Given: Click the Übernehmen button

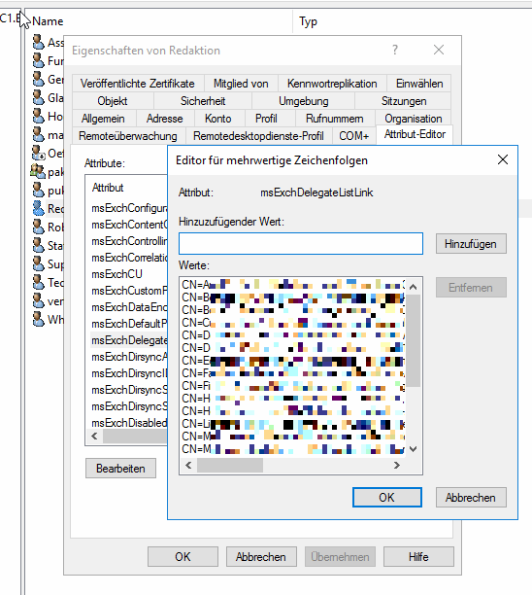Looking at the screenshot, I should (x=341, y=557).
